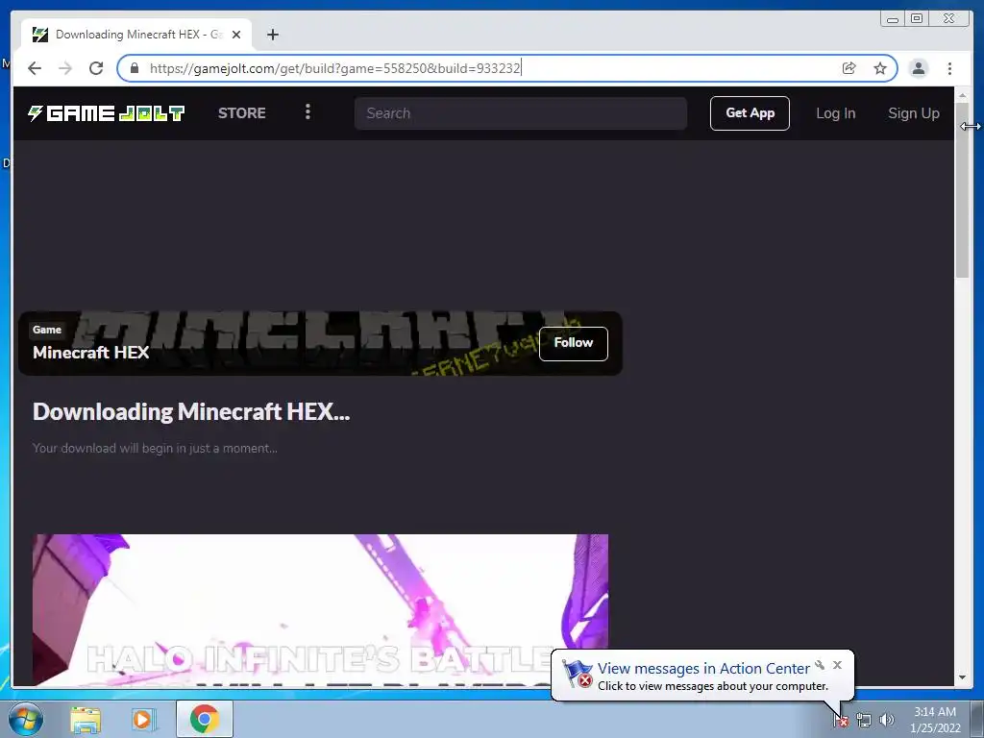Open Windows Explorer from the taskbar
Image resolution: width=984 pixels, height=738 pixels.
point(86,719)
